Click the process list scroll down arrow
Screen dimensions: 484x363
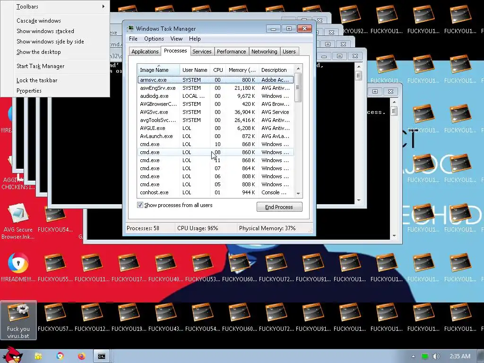[298, 193]
